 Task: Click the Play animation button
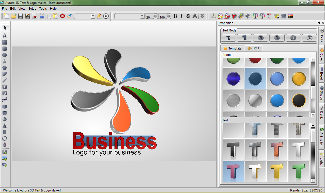tap(106, 16)
